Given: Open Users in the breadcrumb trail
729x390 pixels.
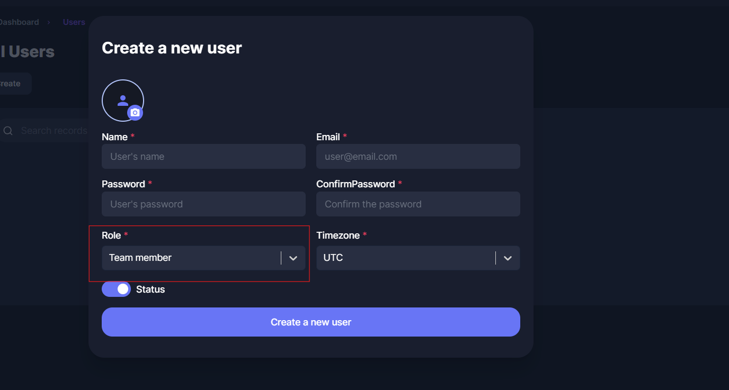Looking at the screenshot, I should click(x=74, y=22).
